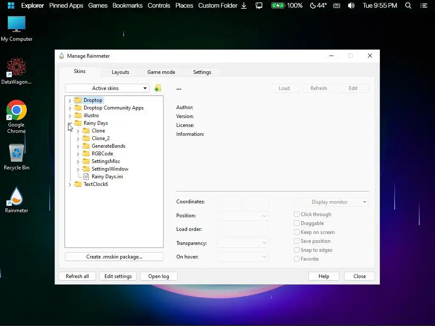Click the download arrow icon in top bar
The image size is (435, 326).
coord(244,6)
